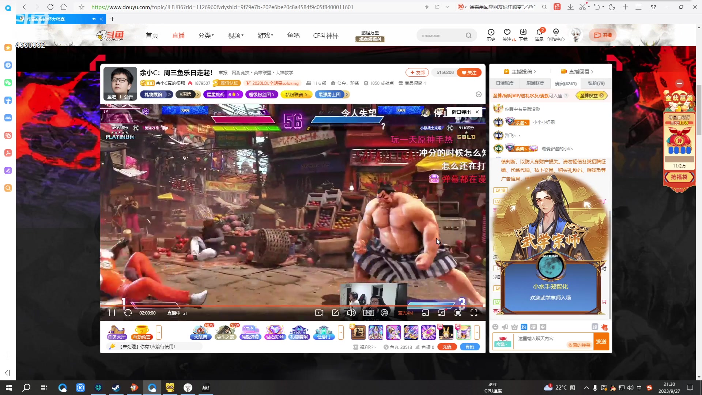The width and height of the screenshot is (702, 395).
Task: Click the search magnifier icon in the Douyu header
Action: pos(468,35)
